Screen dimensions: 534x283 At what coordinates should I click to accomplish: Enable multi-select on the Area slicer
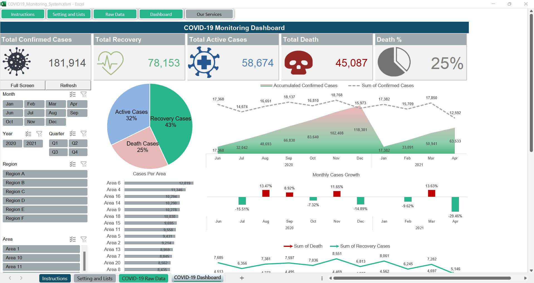coord(73,239)
